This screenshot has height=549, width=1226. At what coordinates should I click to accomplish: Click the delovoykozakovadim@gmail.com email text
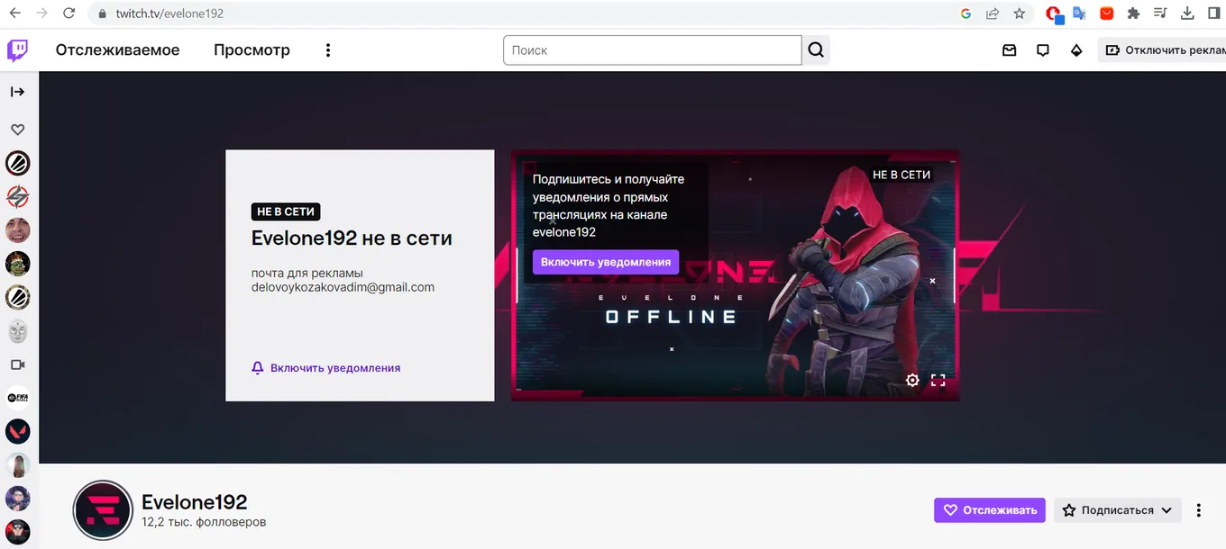pos(343,288)
